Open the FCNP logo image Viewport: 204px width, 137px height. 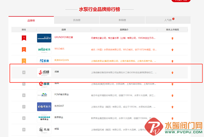[44, 95]
